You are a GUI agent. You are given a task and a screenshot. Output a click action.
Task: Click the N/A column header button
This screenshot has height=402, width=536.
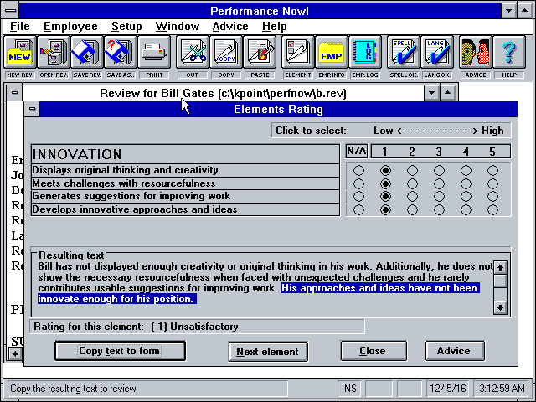tap(357, 151)
